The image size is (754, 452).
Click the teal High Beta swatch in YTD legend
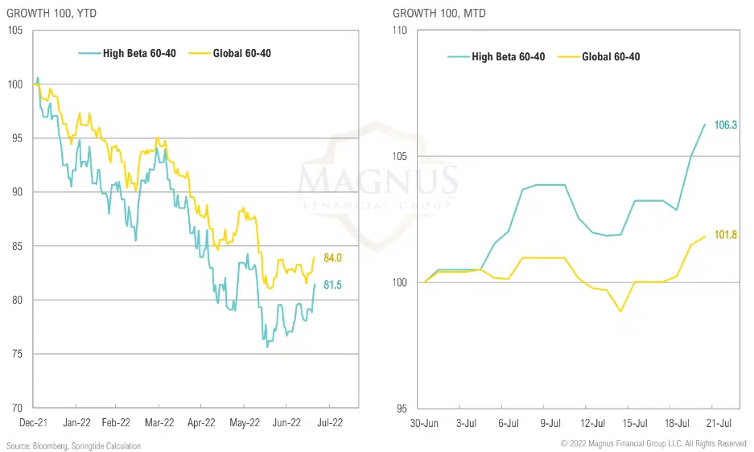click(x=89, y=54)
